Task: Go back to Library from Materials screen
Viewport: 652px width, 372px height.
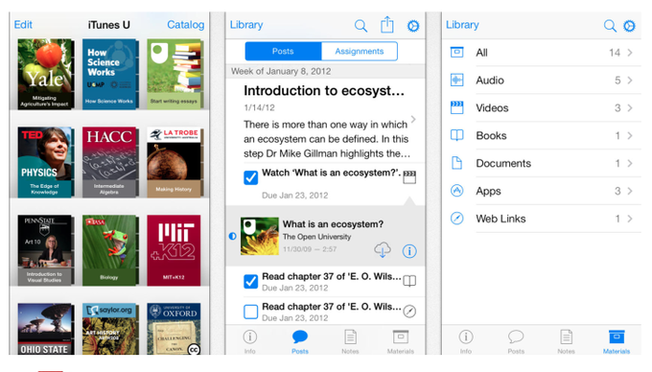Action: point(462,25)
